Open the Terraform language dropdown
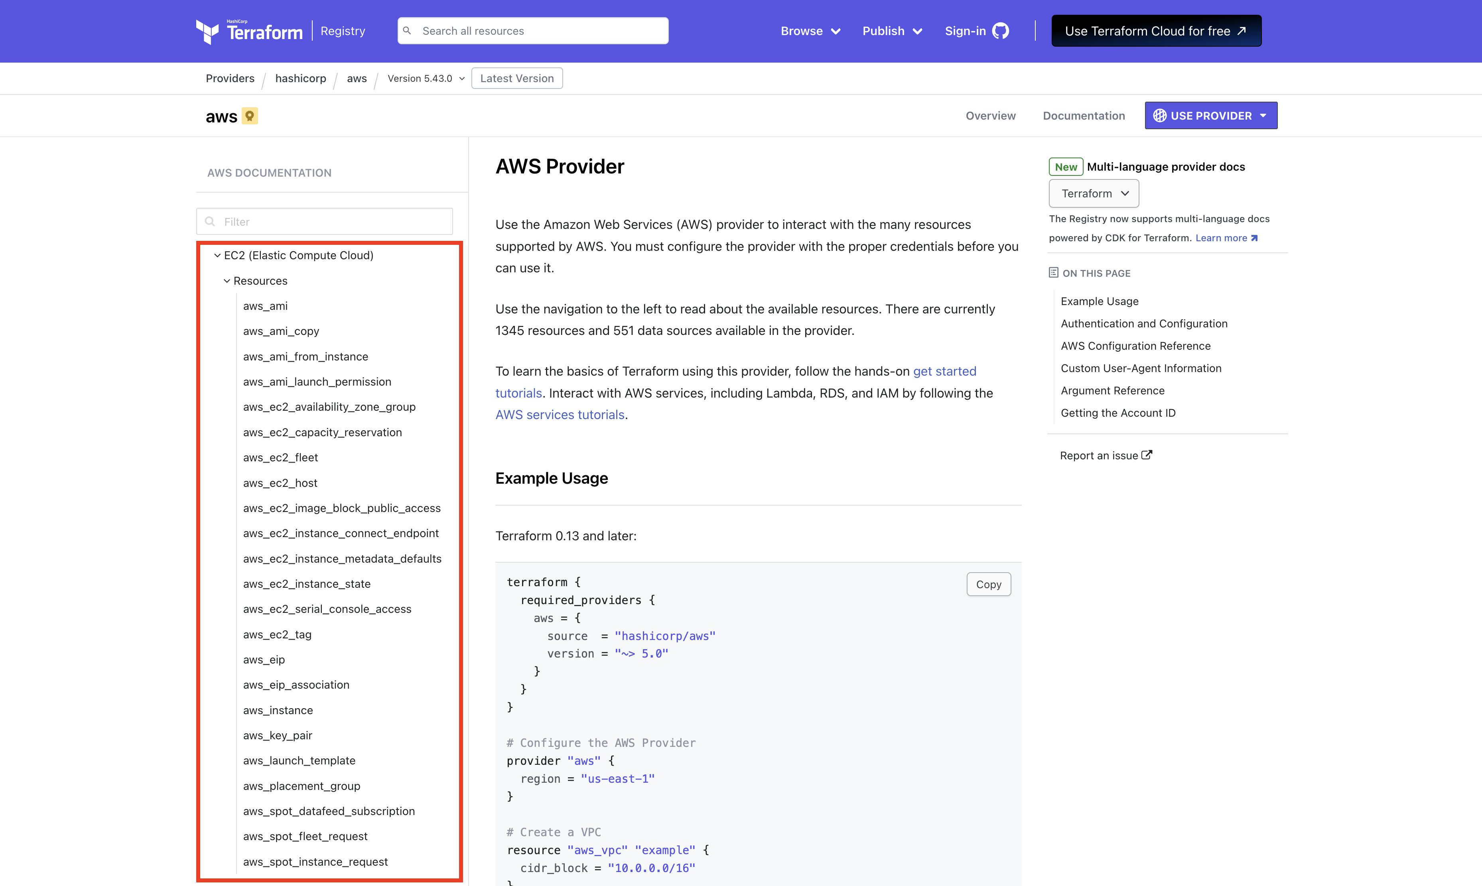 pyautogui.click(x=1094, y=193)
